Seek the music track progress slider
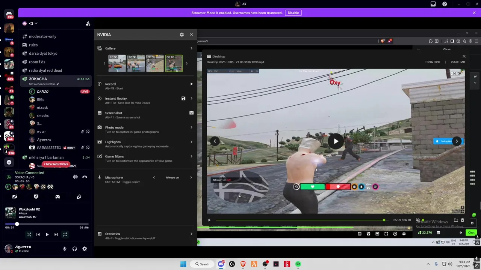The width and height of the screenshot is (481, 270). pos(47,224)
